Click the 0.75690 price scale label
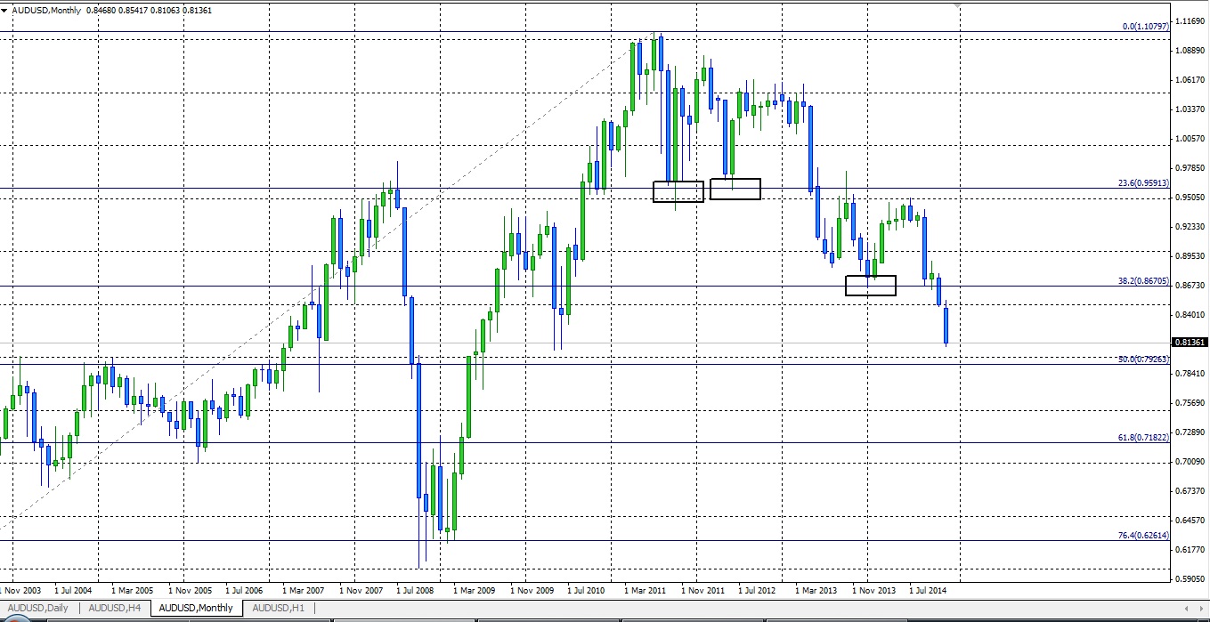This screenshot has width=1210, height=622. tap(1190, 402)
